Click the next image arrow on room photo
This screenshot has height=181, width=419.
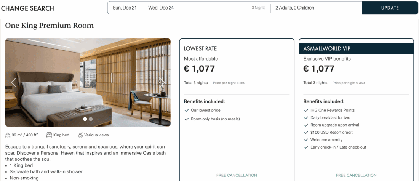coord(162,82)
